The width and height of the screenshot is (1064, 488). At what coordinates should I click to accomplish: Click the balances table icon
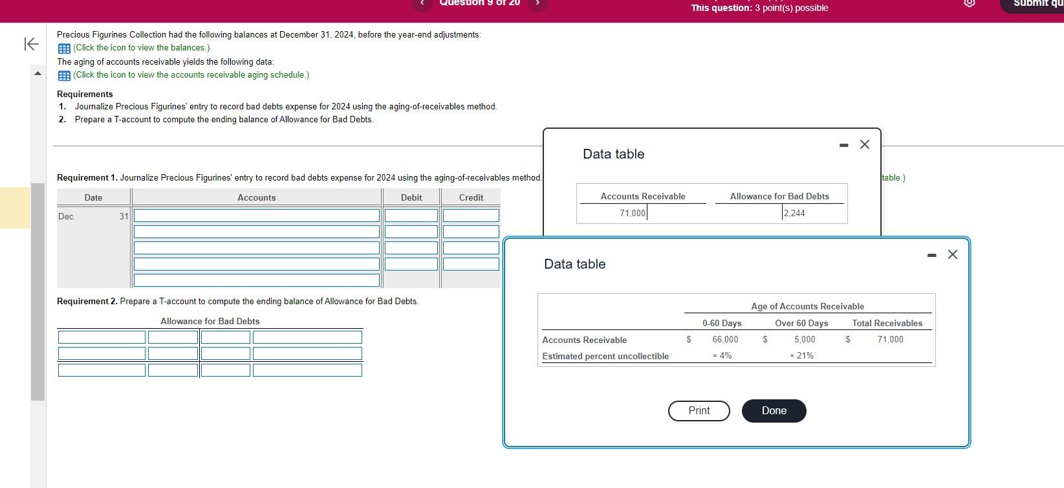coord(64,49)
